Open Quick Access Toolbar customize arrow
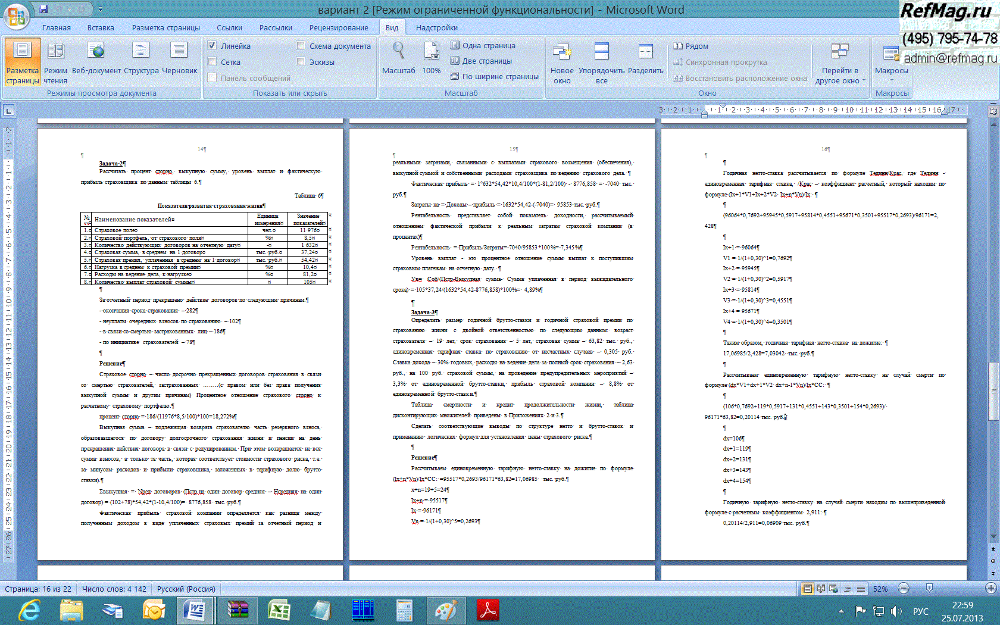 101,10
